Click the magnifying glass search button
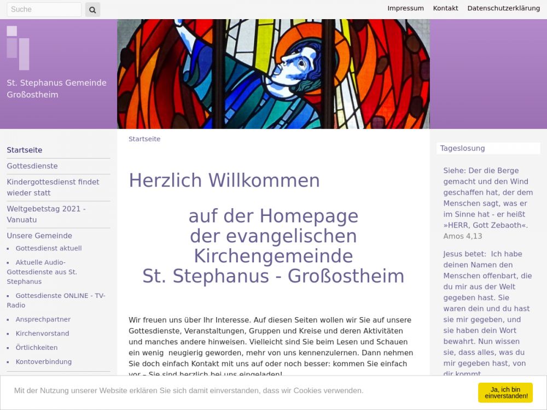Screen dimensions: 547x410 click(x=92, y=9)
